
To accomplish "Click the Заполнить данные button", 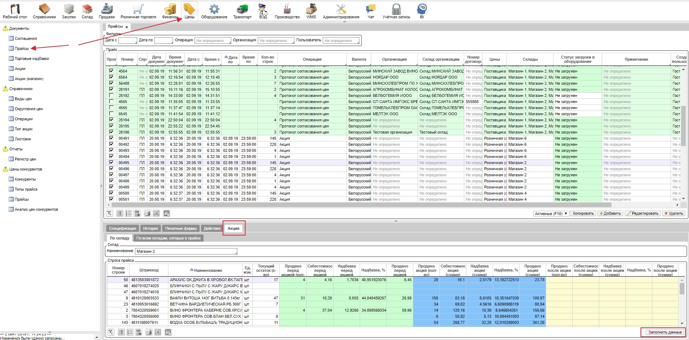I will (x=665, y=332).
